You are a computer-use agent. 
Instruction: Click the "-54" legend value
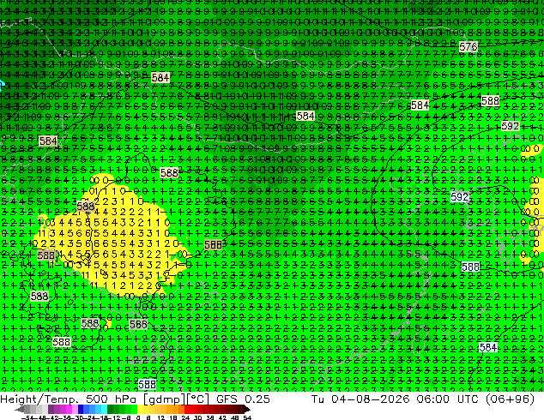click(27, 418)
